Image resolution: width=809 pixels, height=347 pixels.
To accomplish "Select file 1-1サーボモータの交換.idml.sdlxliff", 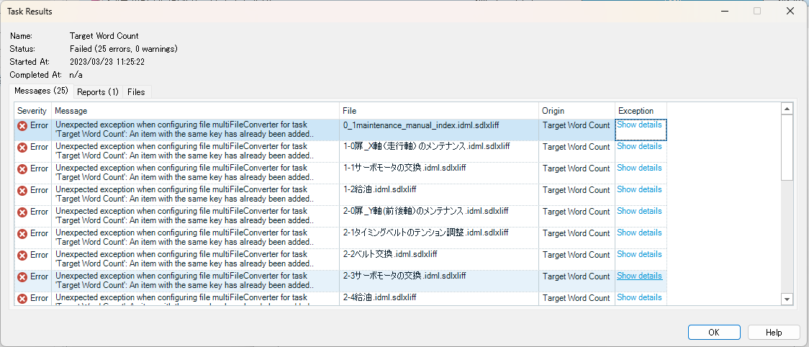I will point(404,168).
